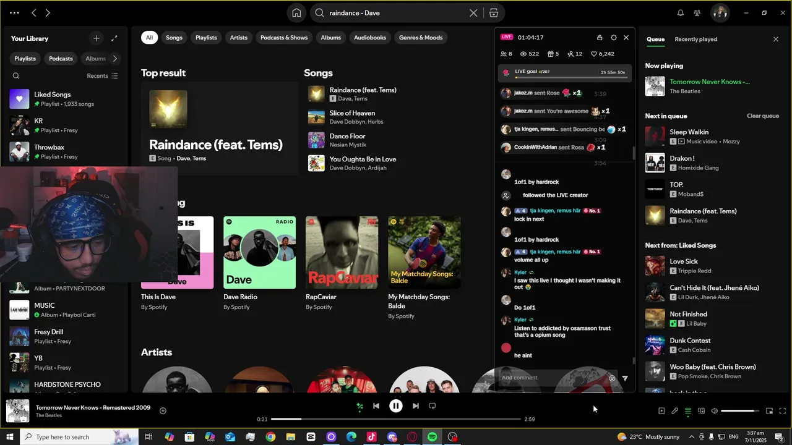
Task: Toggle the Queue panel icon
Action: tap(688, 411)
